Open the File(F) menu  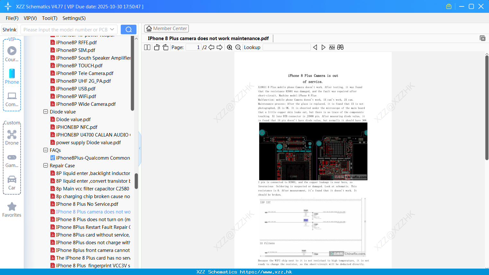pos(12,18)
